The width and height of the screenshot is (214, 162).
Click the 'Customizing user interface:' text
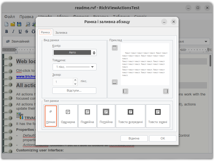click(40, 150)
